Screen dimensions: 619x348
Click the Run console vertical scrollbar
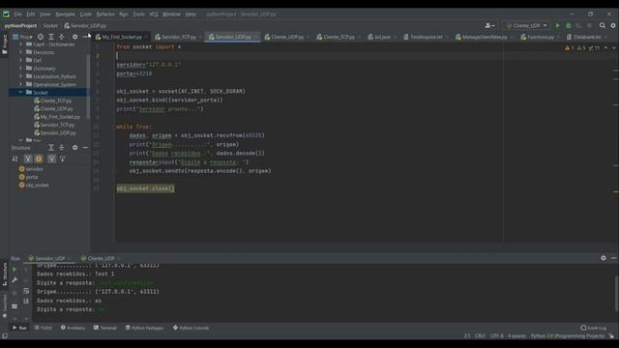(x=616, y=294)
